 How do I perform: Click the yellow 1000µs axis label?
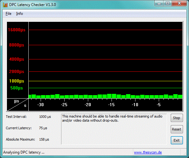click(17, 81)
